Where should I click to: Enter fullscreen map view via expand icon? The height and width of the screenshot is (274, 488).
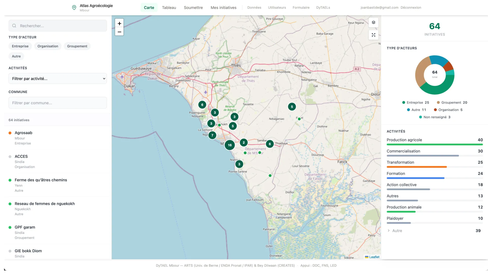(373, 35)
